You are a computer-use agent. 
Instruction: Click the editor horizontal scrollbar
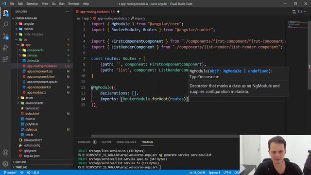(x=165, y=136)
